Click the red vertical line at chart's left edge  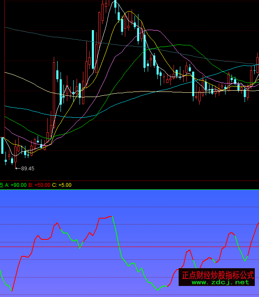(x=4, y=85)
